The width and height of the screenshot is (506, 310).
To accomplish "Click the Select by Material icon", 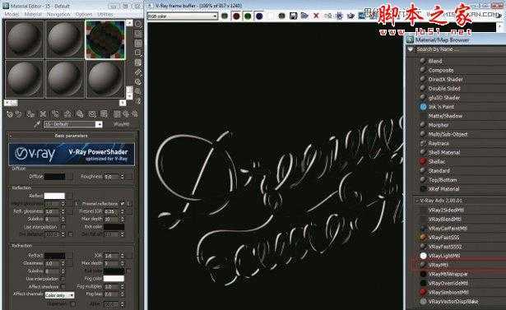I will pyautogui.click(x=138, y=91).
